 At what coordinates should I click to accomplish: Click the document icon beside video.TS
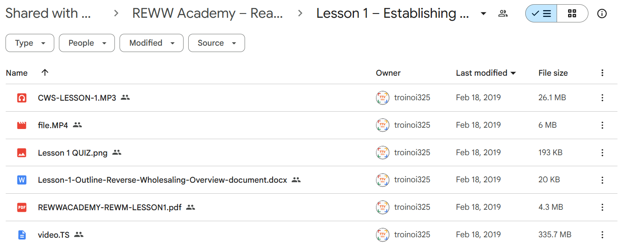[x=22, y=235]
